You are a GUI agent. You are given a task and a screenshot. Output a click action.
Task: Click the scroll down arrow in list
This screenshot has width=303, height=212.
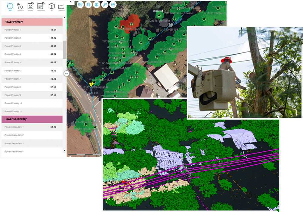coord(64,150)
